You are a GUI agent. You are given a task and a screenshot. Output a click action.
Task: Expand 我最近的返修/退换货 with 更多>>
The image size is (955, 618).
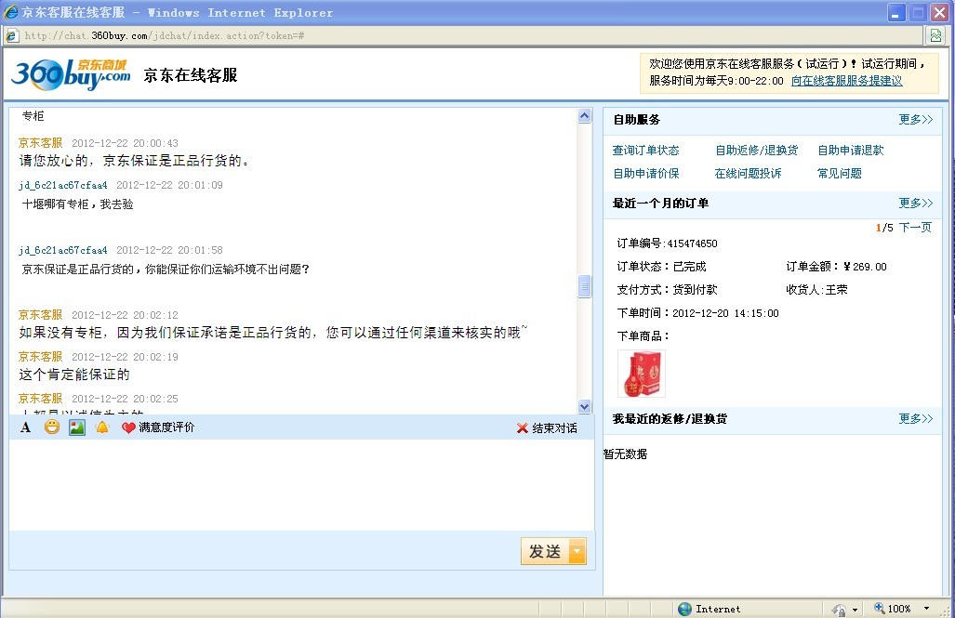click(x=915, y=418)
